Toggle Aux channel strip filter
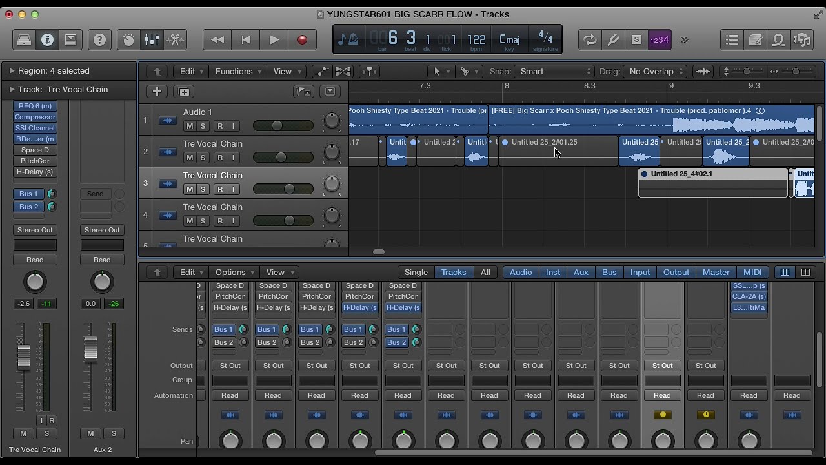 coord(581,273)
